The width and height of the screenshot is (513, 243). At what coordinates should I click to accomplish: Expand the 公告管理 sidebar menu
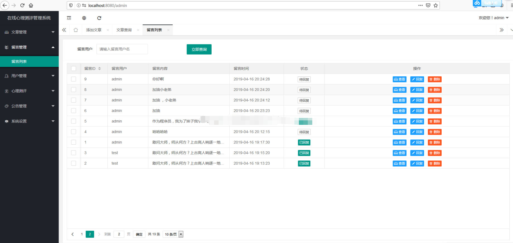click(x=29, y=106)
